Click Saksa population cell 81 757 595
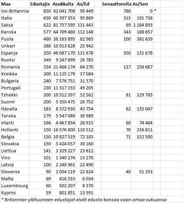 click(64, 25)
